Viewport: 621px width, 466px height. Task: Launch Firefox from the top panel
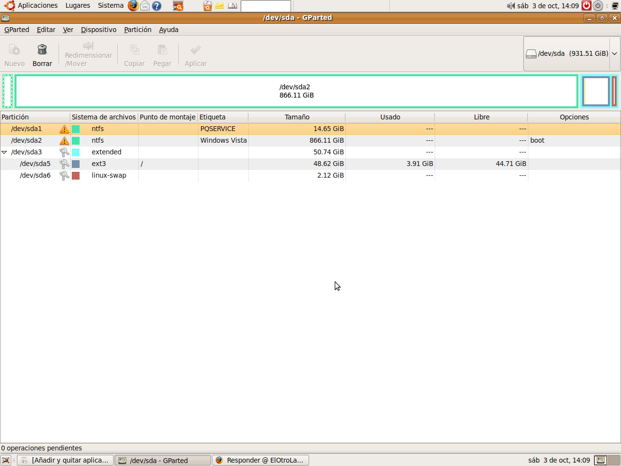pos(133,6)
